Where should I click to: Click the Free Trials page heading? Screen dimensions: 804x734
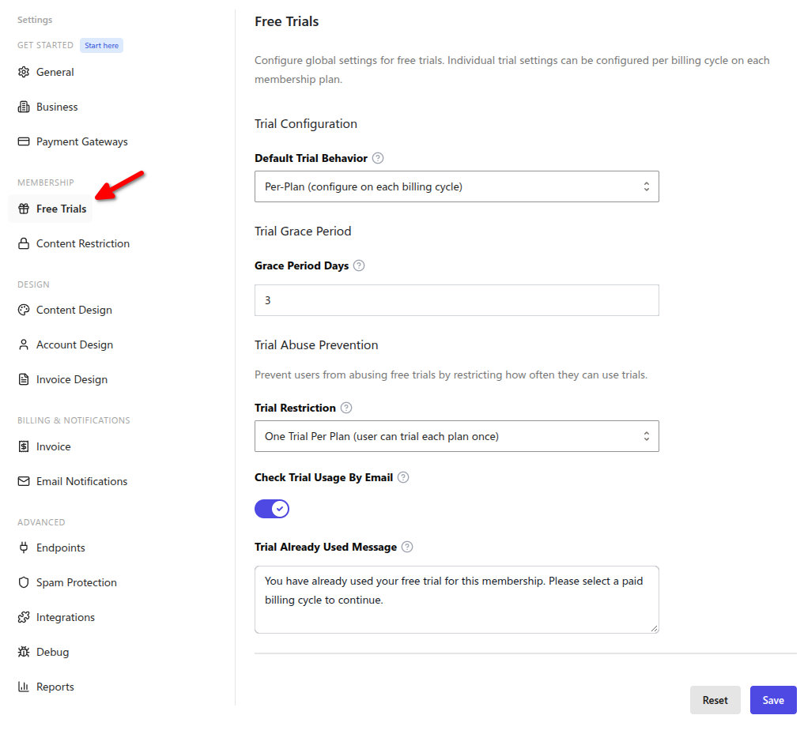[x=287, y=21]
